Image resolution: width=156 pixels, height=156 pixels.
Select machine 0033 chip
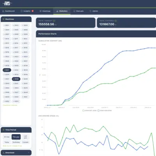click(25, 70)
